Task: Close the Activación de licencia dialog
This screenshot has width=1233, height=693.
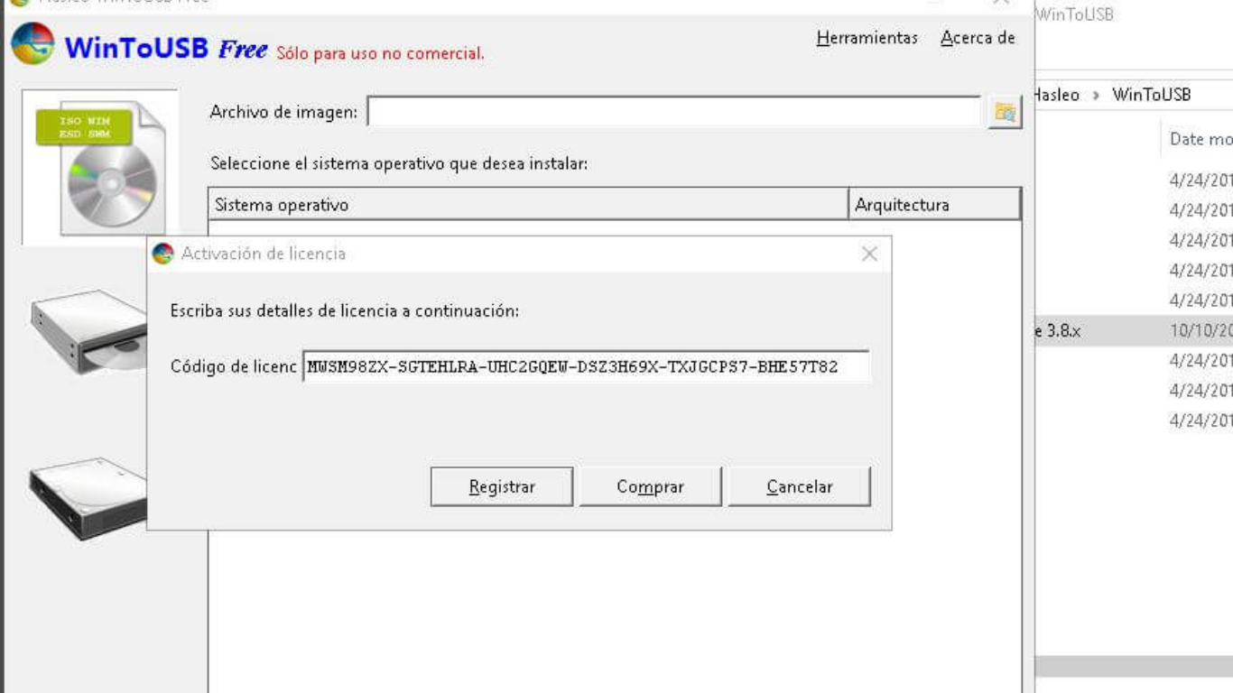Action: coord(869,254)
